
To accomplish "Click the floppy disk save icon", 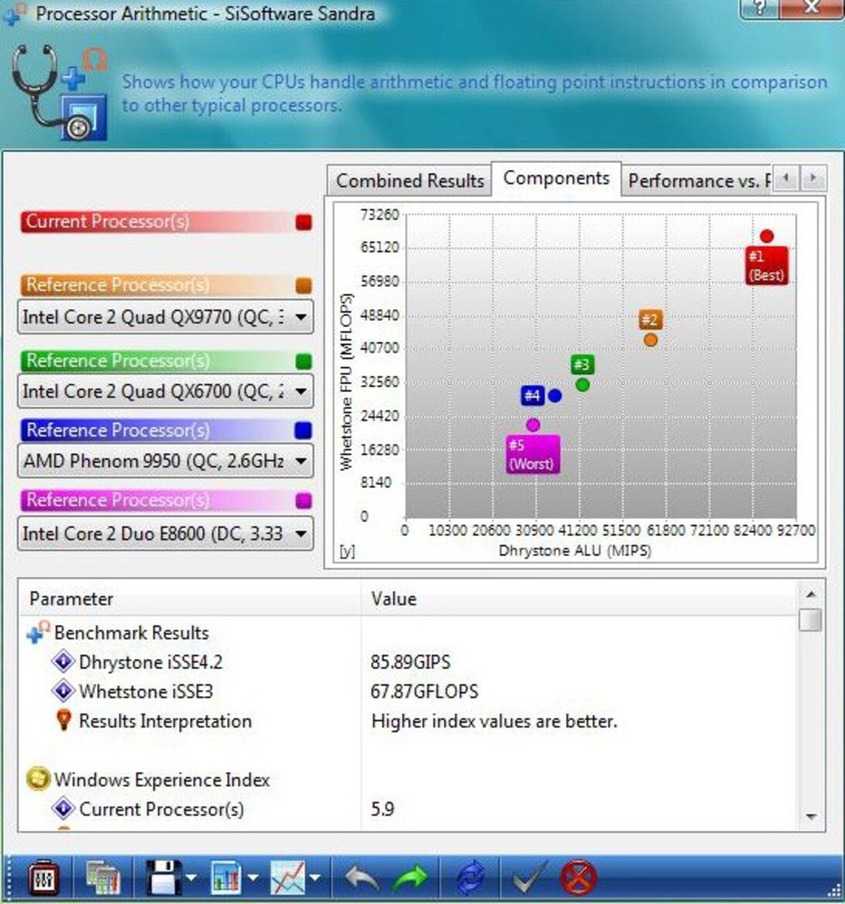I will tap(163, 878).
